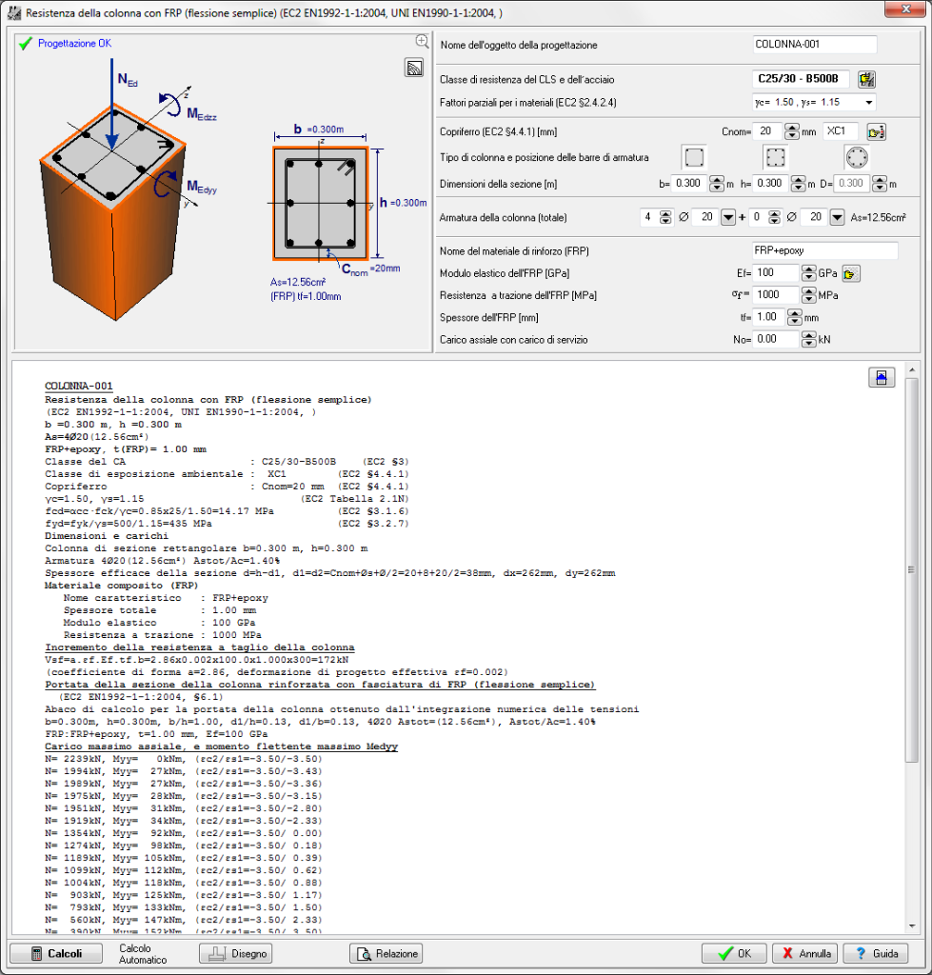Click the design object name field COLONNA-001
The width and height of the screenshot is (932, 975).
click(815, 45)
